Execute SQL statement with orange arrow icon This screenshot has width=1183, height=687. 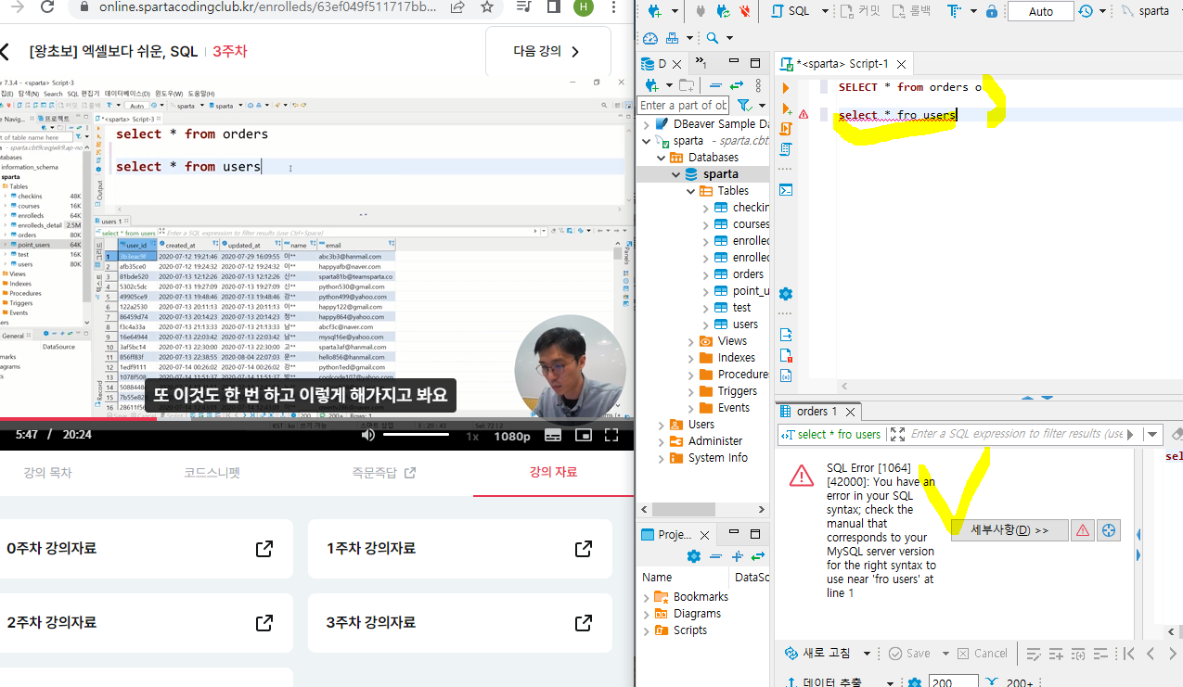pyautogui.click(x=786, y=89)
